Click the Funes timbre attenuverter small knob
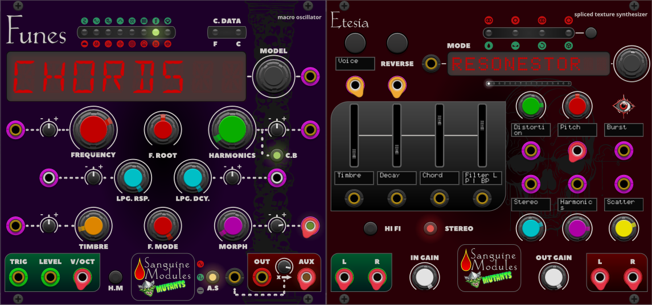Image resolution: width=652 pixels, height=305 pixels. pos(48,226)
